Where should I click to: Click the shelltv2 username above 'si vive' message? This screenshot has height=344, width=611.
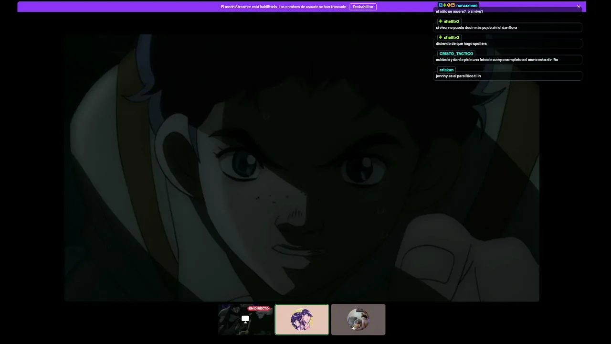[452, 21]
